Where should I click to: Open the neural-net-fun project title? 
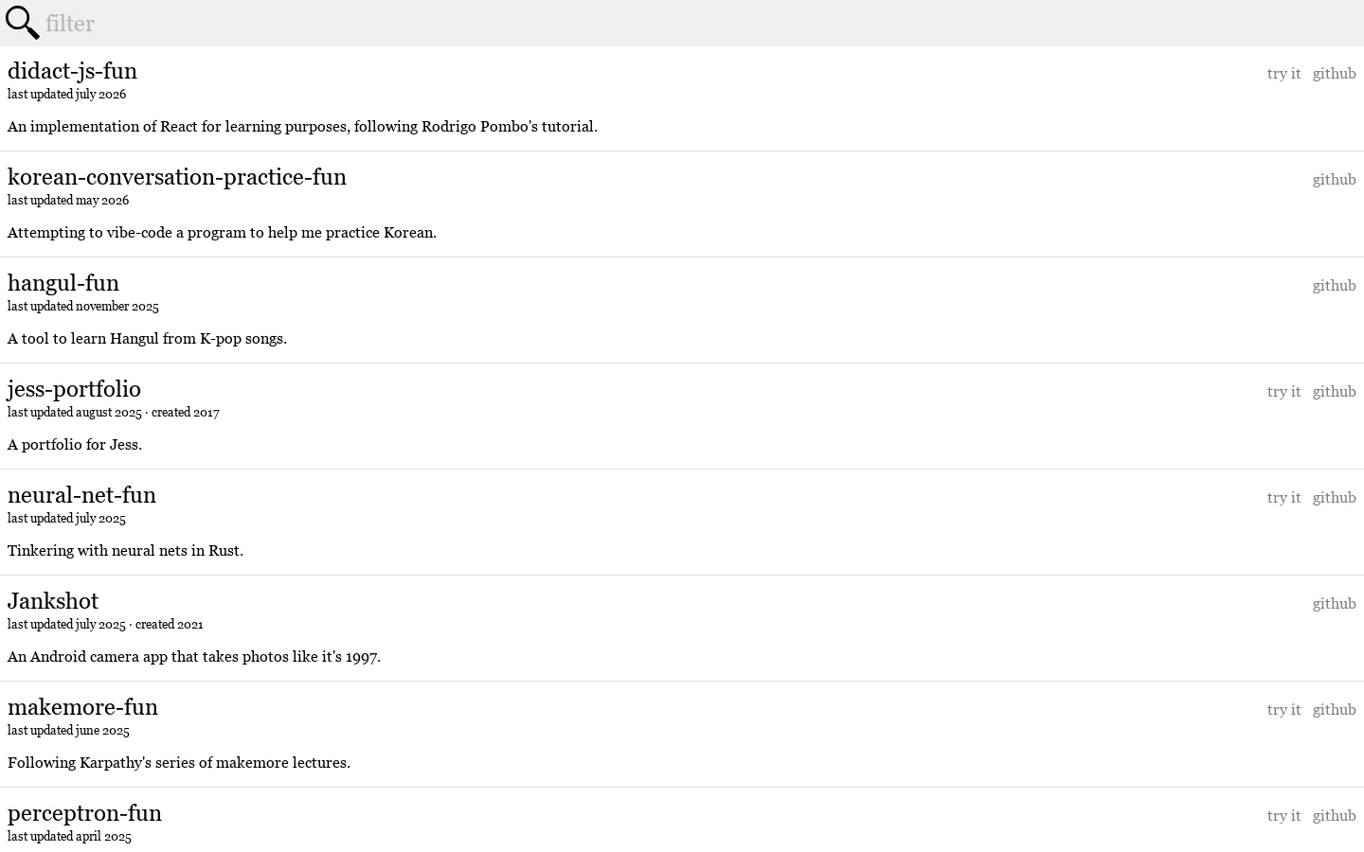tap(81, 495)
